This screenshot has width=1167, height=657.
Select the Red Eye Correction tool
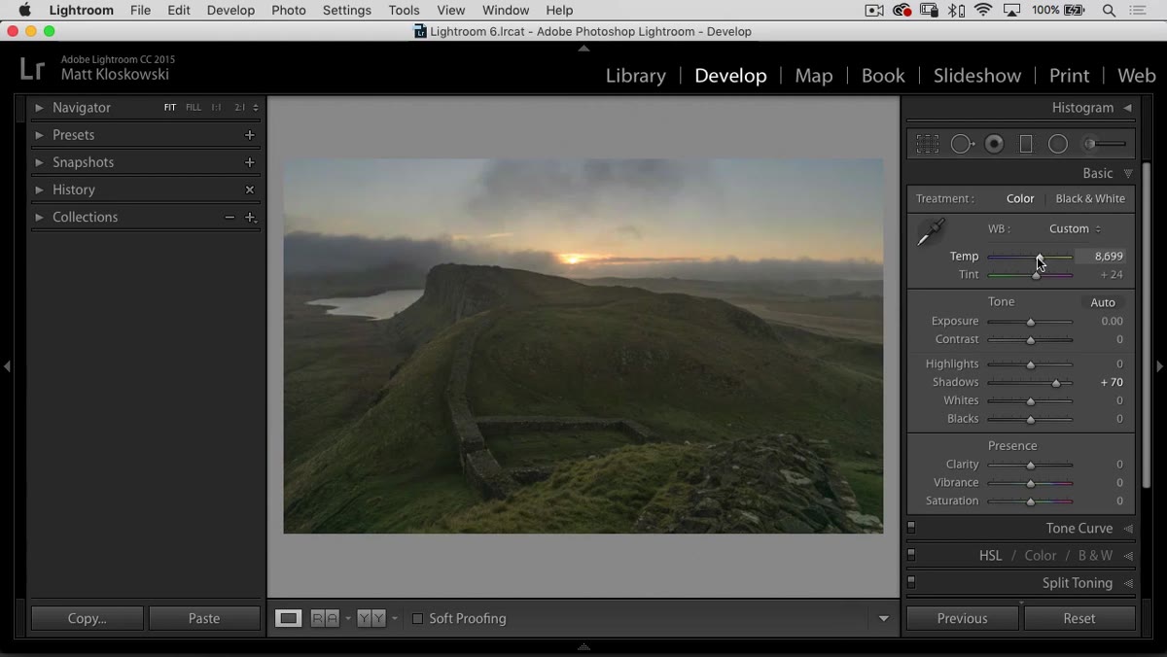994,144
